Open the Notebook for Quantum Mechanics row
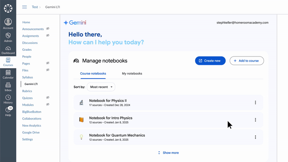 coord(168,137)
